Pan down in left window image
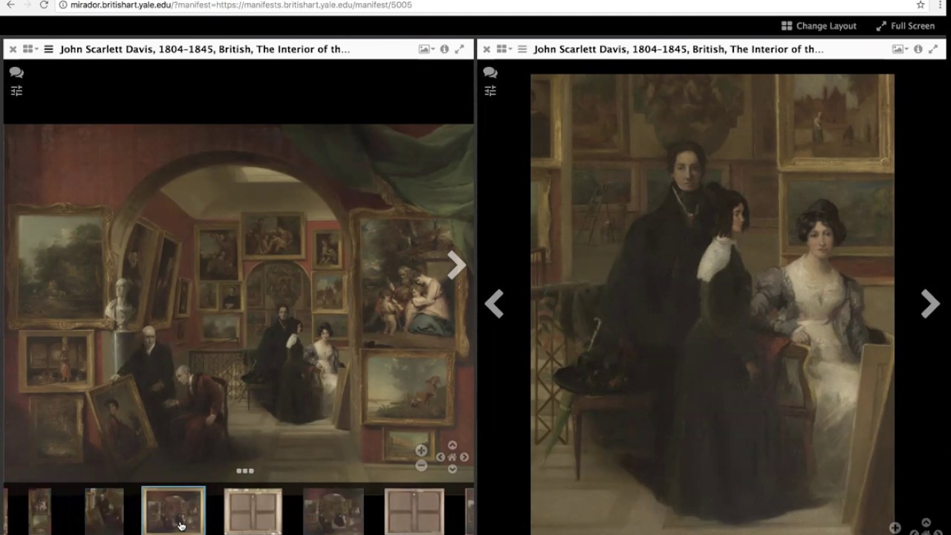This screenshot has height=535, width=951. tap(452, 469)
